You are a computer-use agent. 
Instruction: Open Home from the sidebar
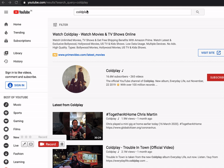click(x=17, y=24)
